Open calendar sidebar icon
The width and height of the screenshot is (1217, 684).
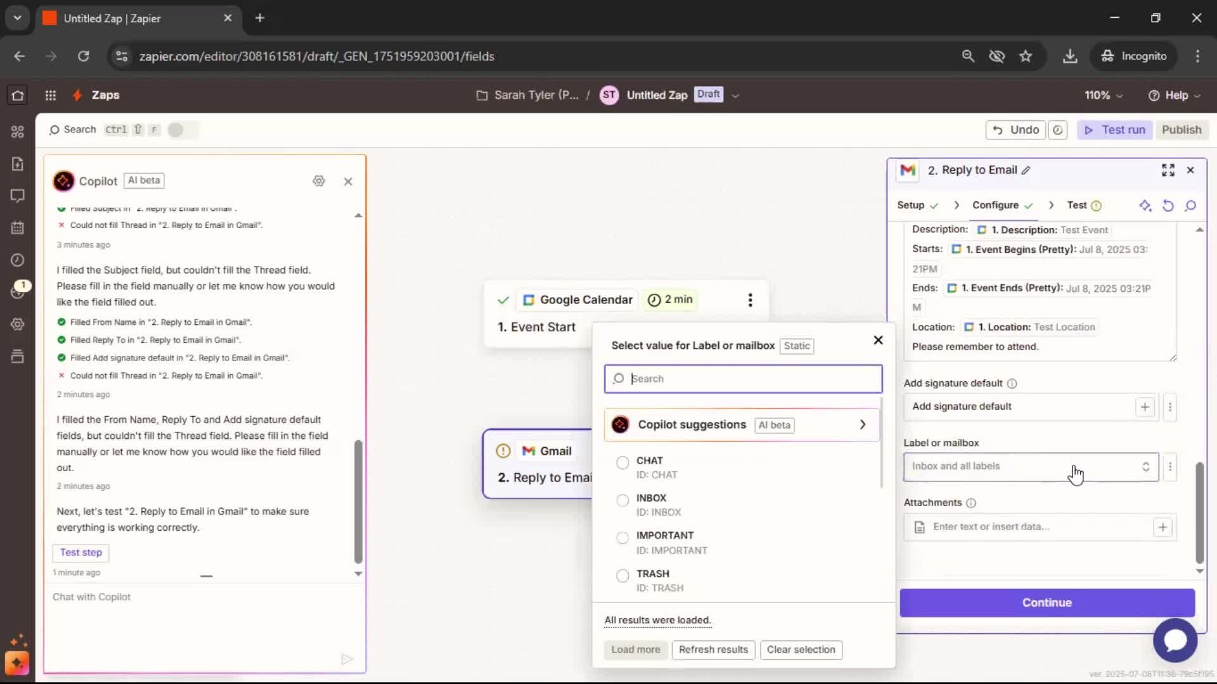coord(17,228)
